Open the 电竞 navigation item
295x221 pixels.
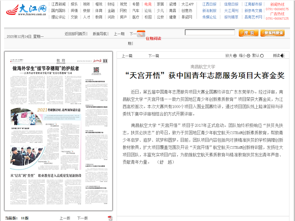pyautogui.click(x=148, y=4)
